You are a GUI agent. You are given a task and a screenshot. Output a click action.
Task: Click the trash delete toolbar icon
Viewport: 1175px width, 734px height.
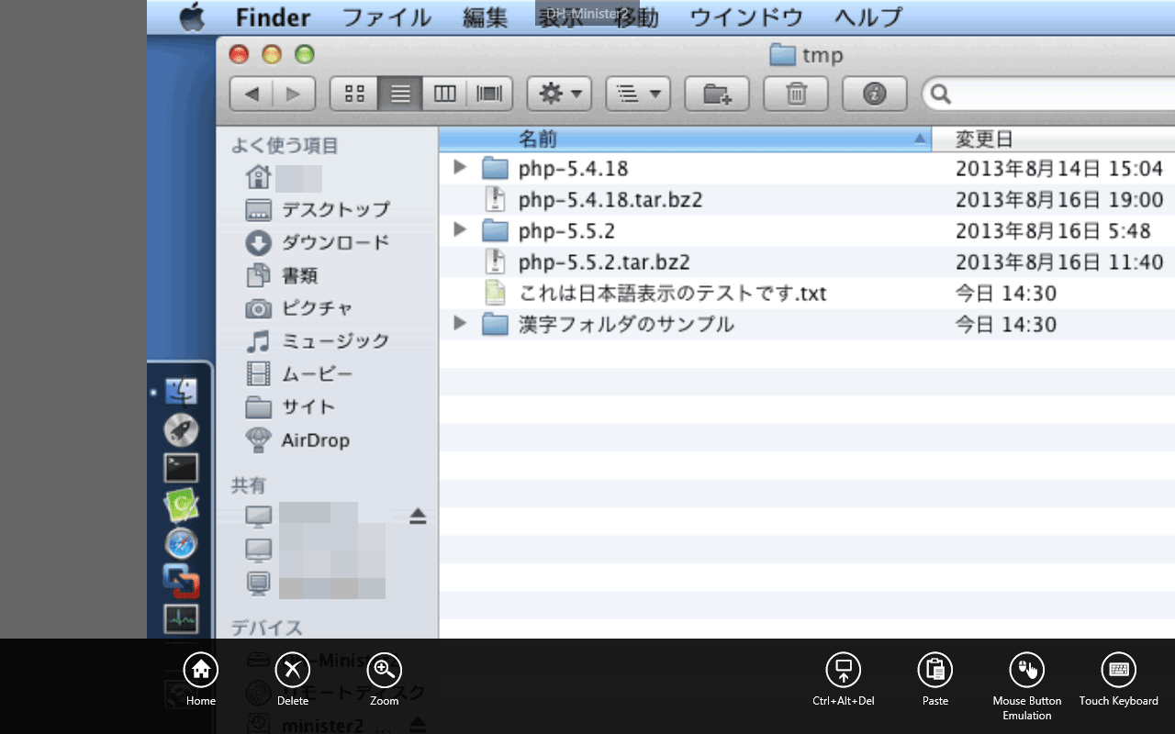pos(796,94)
